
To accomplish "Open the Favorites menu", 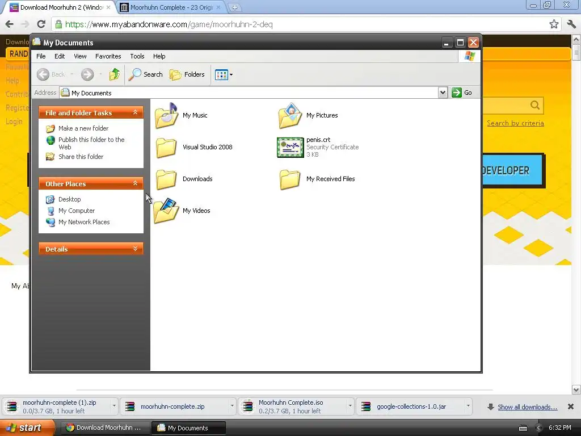I will pyautogui.click(x=108, y=56).
